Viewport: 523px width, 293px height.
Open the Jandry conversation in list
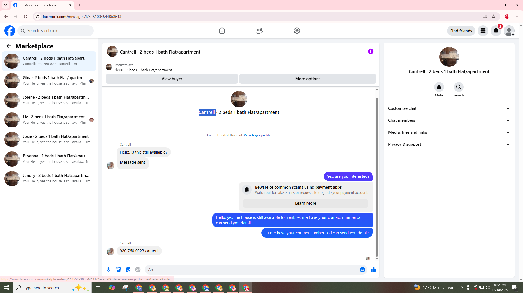[49, 178]
